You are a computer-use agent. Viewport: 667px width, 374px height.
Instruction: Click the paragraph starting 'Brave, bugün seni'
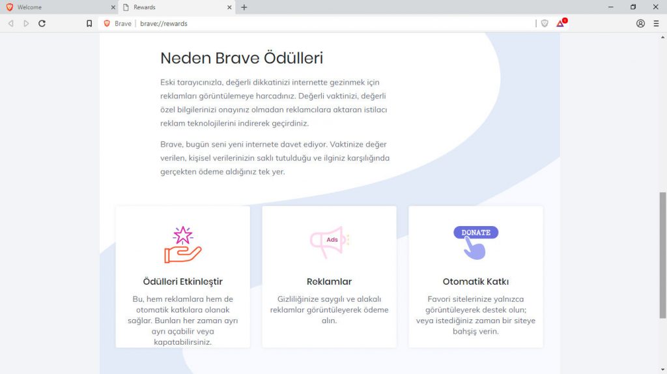pyautogui.click(x=275, y=158)
